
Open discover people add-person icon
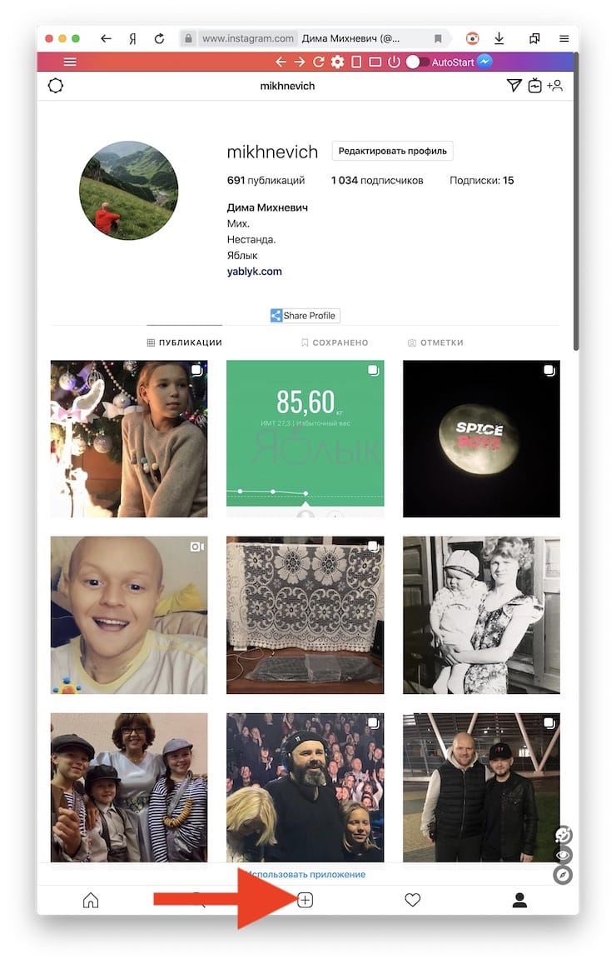point(554,86)
